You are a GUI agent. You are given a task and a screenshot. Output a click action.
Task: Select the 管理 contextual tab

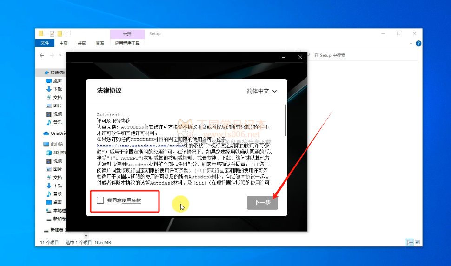tap(127, 34)
